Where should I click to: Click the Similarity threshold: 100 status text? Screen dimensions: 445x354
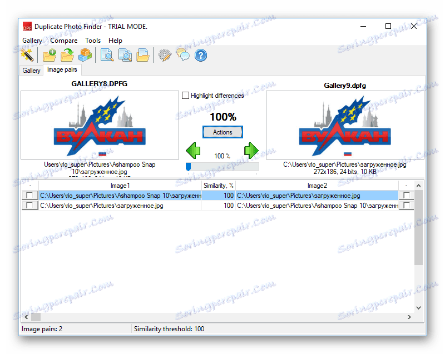tap(169, 329)
